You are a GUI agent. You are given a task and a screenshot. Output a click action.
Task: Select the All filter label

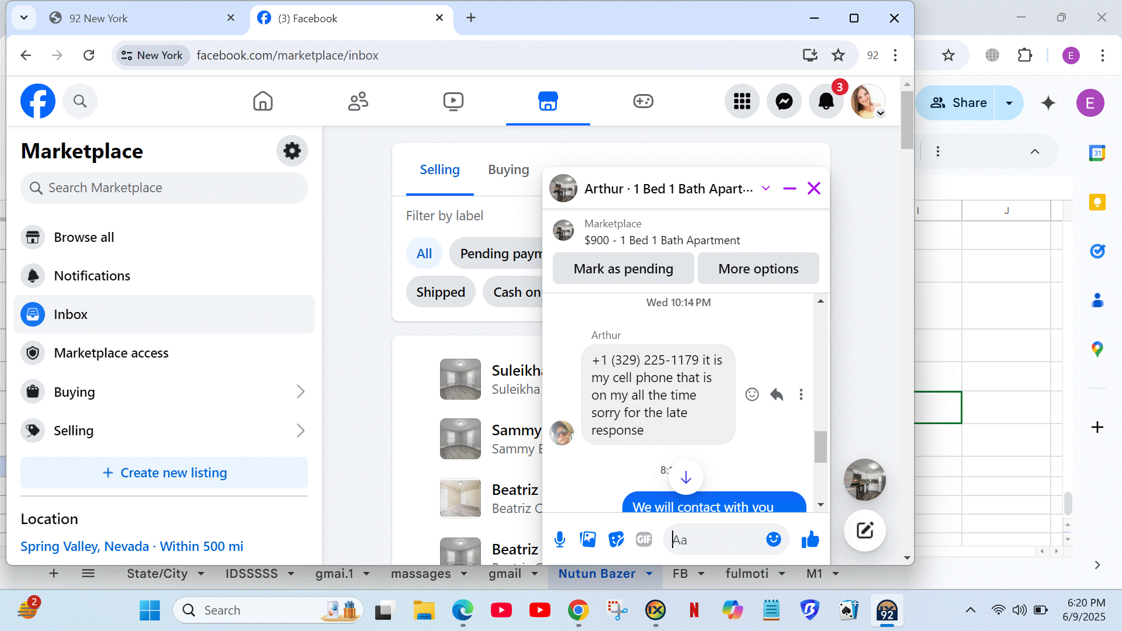(x=424, y=254)
